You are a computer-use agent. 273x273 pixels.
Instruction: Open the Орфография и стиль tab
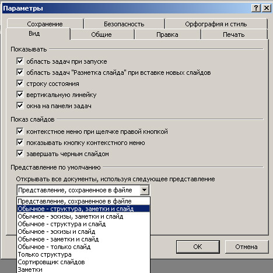click(216, 24)
